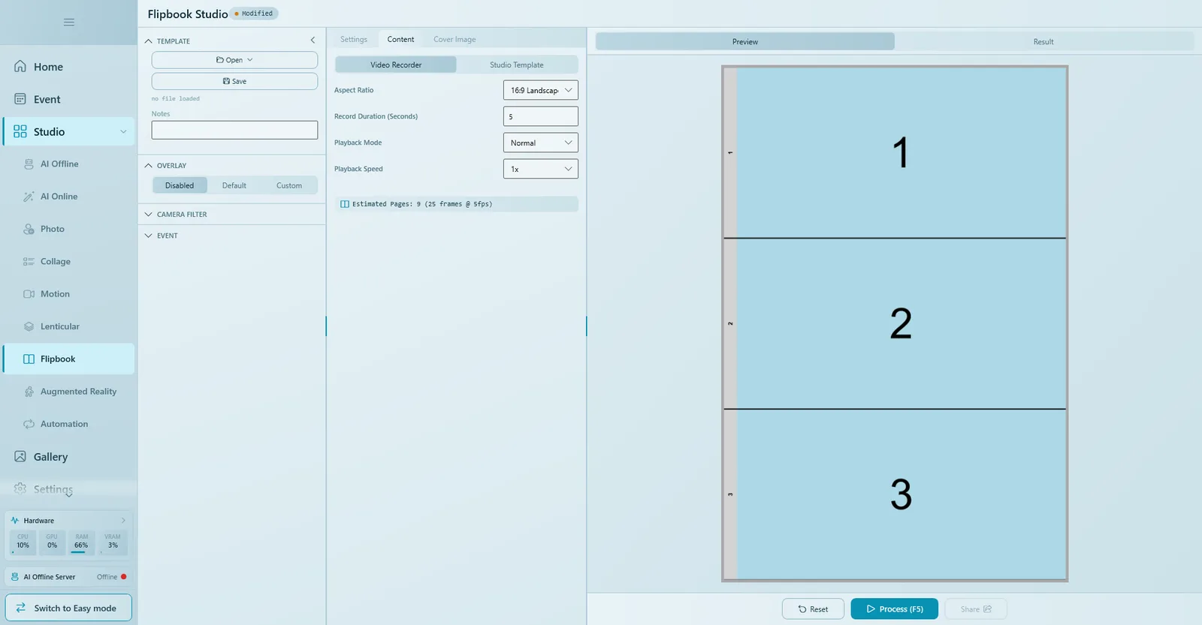The width and height of the screenshot is (1202, 625).
Task: Collapse the Studio submenu chevron
Action: [x=123, y=131]
